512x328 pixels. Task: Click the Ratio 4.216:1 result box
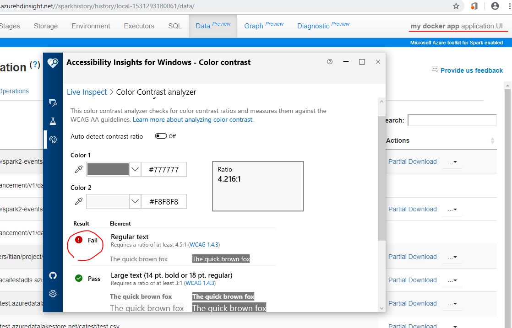pos(258,186)
